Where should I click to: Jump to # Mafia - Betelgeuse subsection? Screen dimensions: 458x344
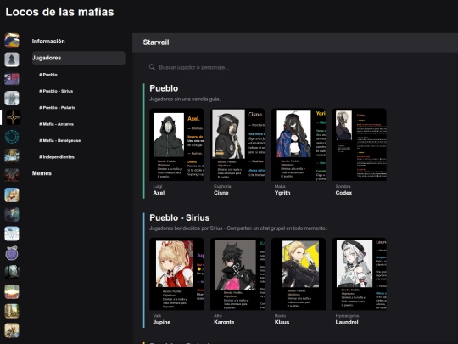click(60, 140)
